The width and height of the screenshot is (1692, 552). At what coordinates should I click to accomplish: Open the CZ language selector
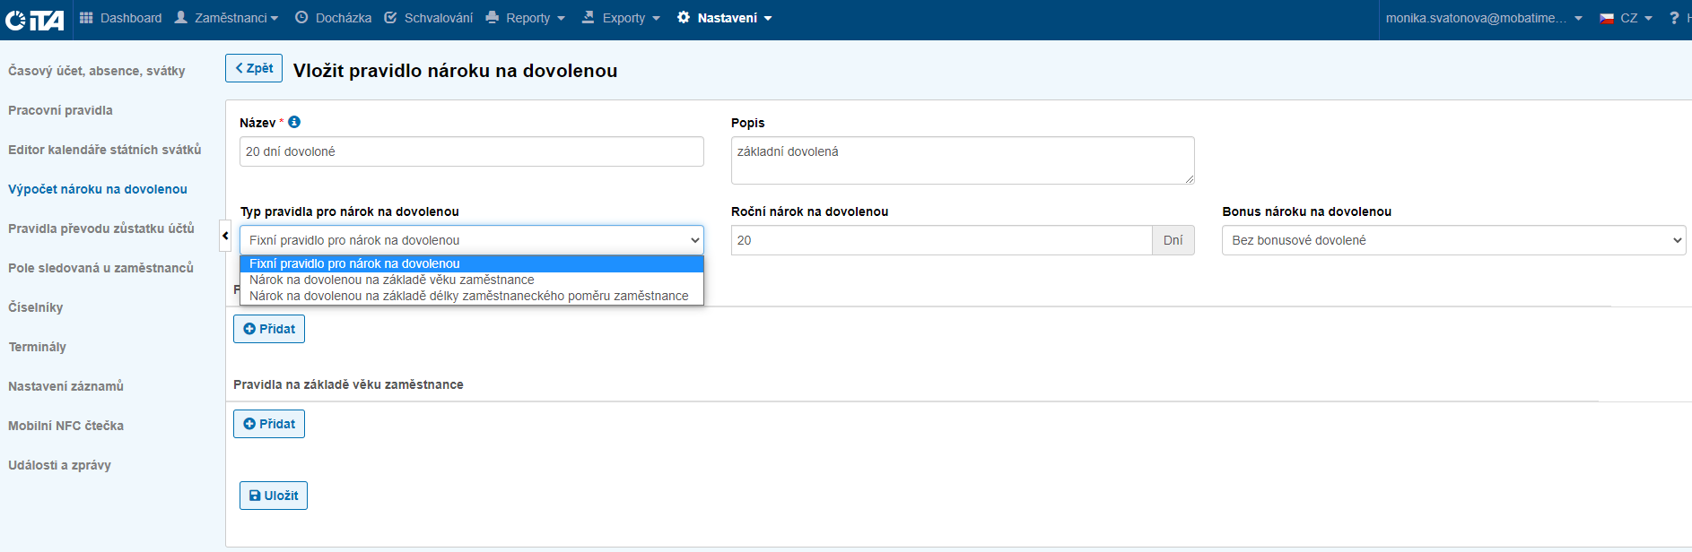pos(1626,18)
